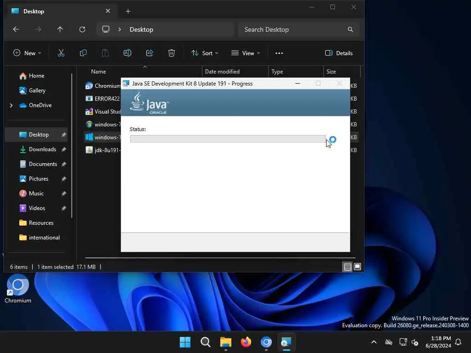
Task: Open the See more ellipsis menu
Action: click(279, 53)
